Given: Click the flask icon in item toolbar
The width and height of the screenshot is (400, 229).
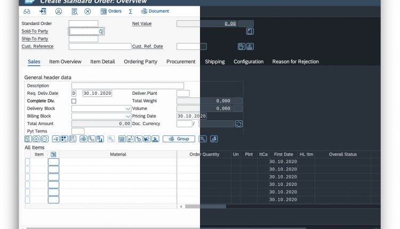Looking at the screenshot, I should click(130, 139).
